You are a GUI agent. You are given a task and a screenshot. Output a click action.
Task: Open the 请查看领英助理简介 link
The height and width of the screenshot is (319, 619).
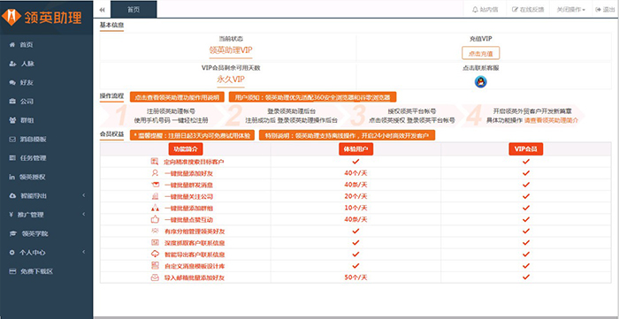pos(551,120)
